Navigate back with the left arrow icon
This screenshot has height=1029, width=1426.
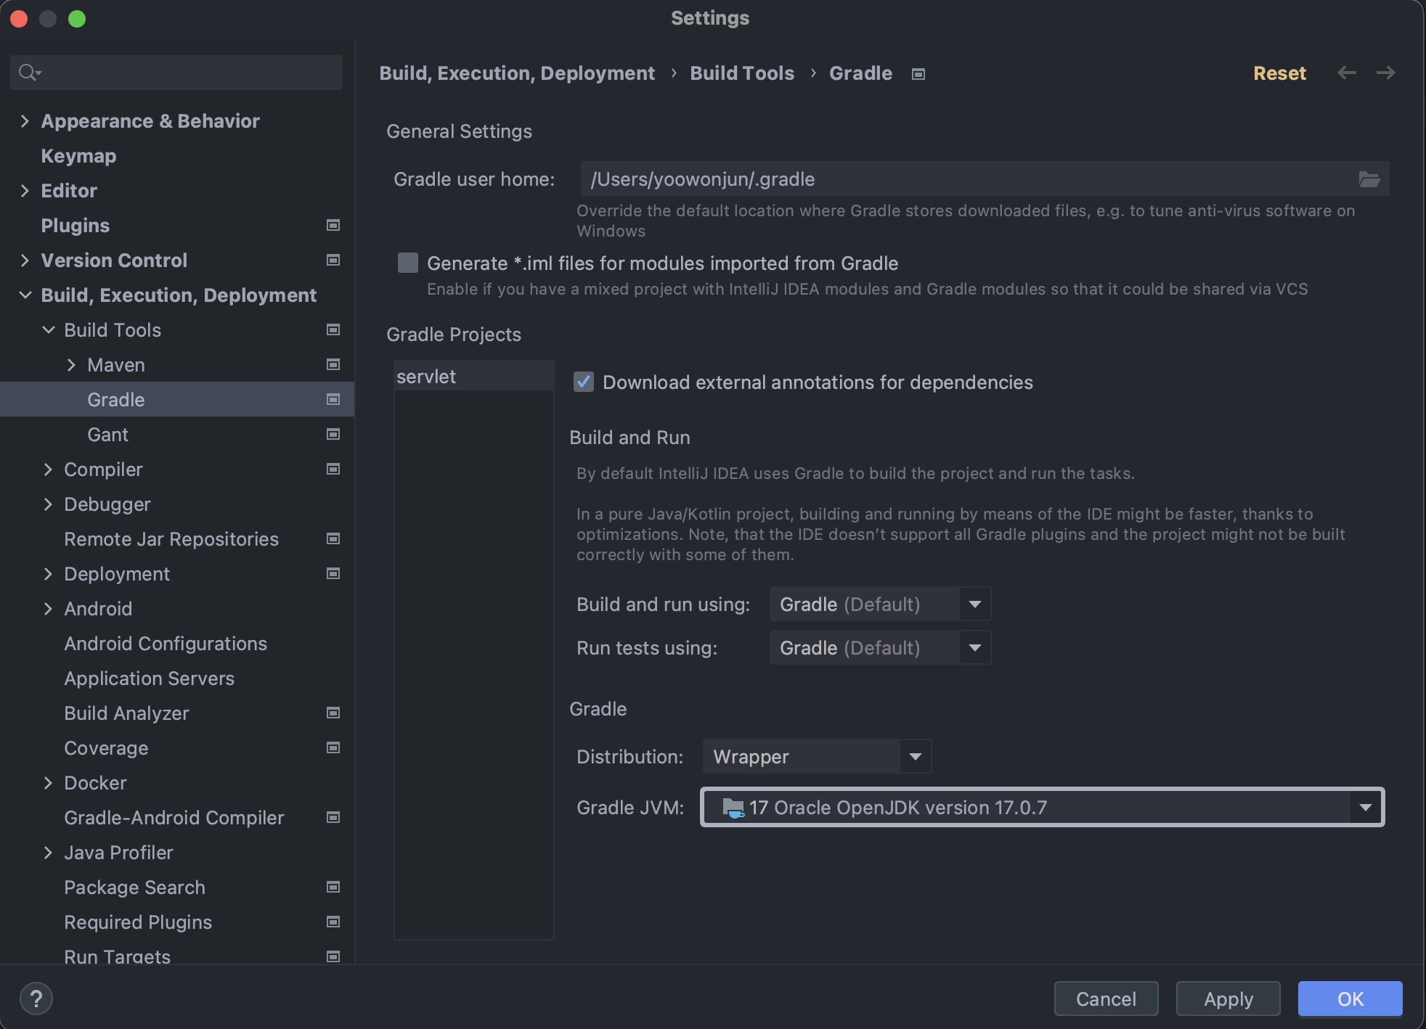coord(1347,73)
